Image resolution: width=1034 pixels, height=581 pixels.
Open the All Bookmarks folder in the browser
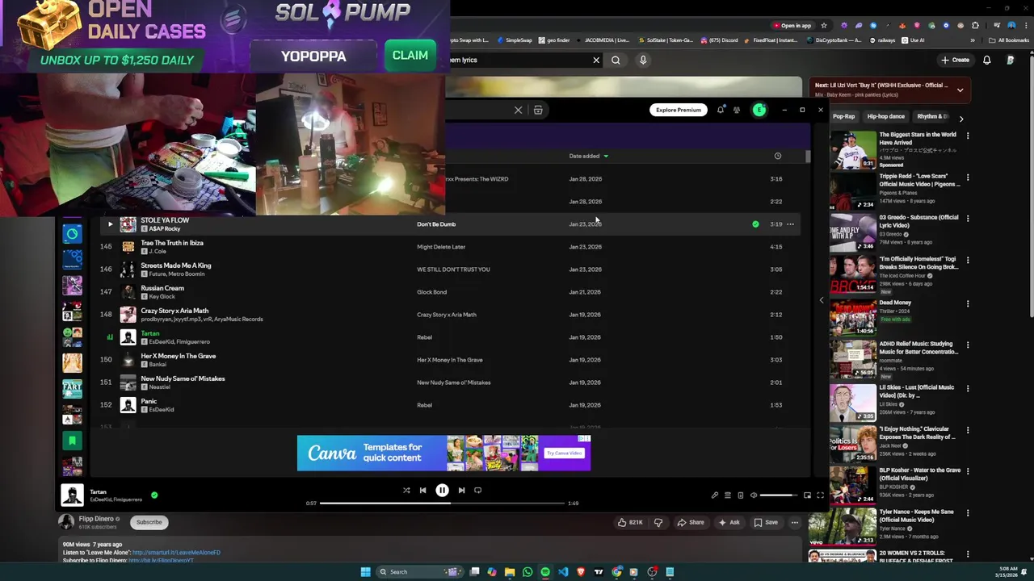coord(1008,40)
